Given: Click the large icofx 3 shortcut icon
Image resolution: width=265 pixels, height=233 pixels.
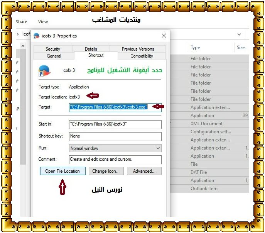Looking at the screenshot, I should (44, 71).
